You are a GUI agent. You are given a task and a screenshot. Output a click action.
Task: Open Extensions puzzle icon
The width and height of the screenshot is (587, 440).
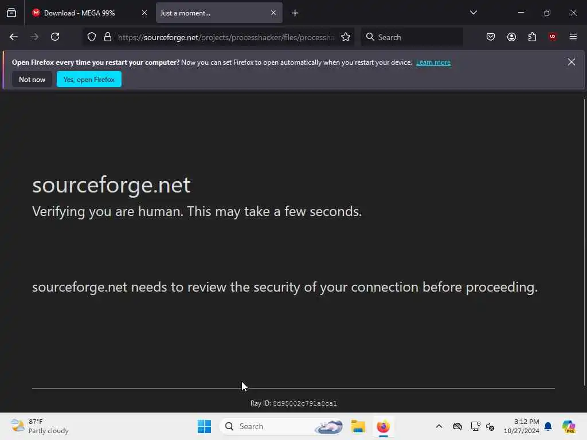coord(532,37)
